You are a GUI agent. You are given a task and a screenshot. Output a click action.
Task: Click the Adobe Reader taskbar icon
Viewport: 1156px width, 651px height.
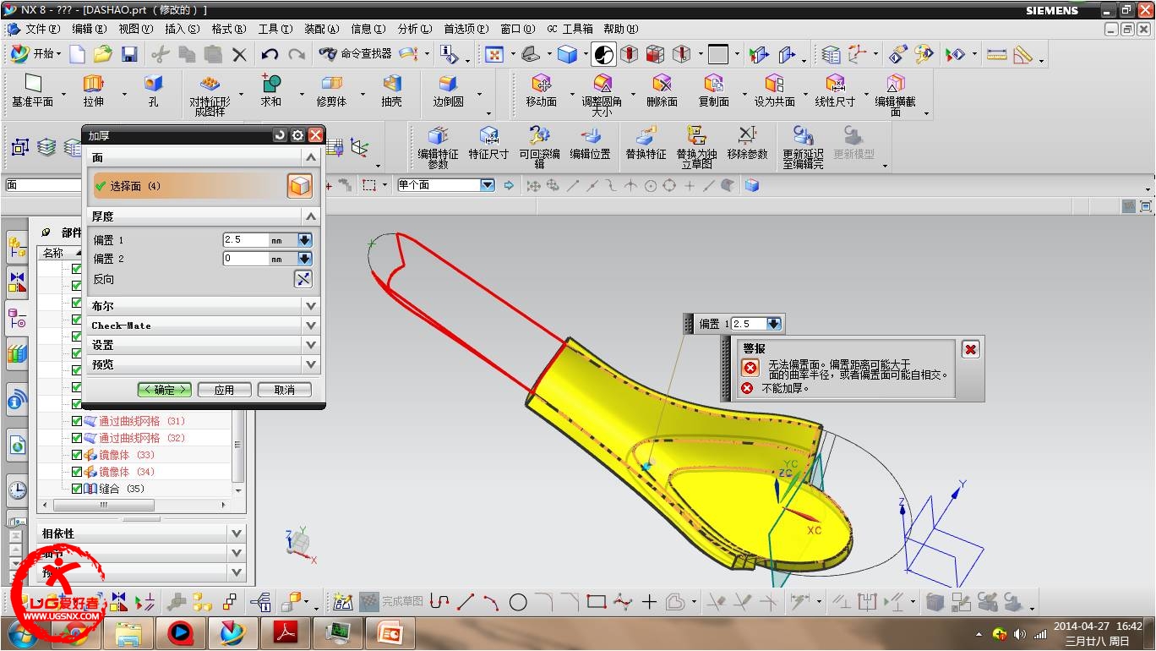(x=285, y=632)
